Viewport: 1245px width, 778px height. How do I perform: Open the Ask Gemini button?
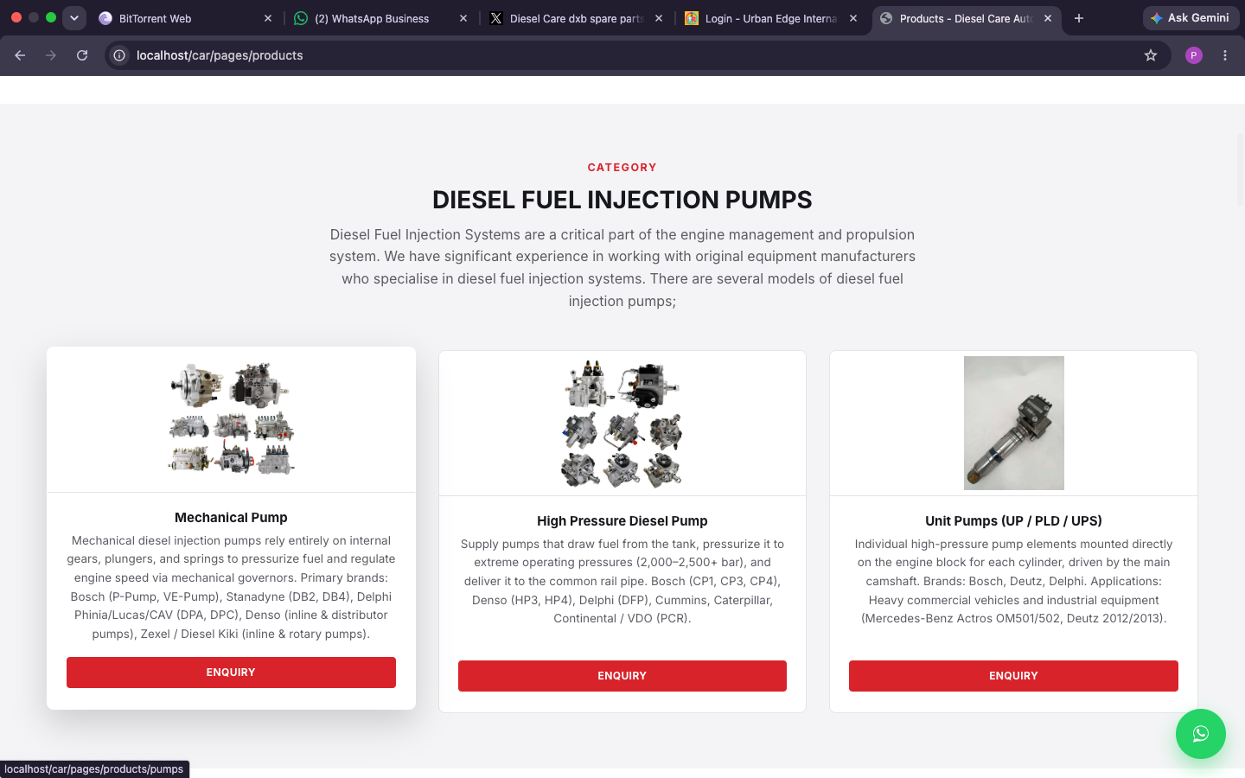pyautogui.click(x=1191, y=18)
